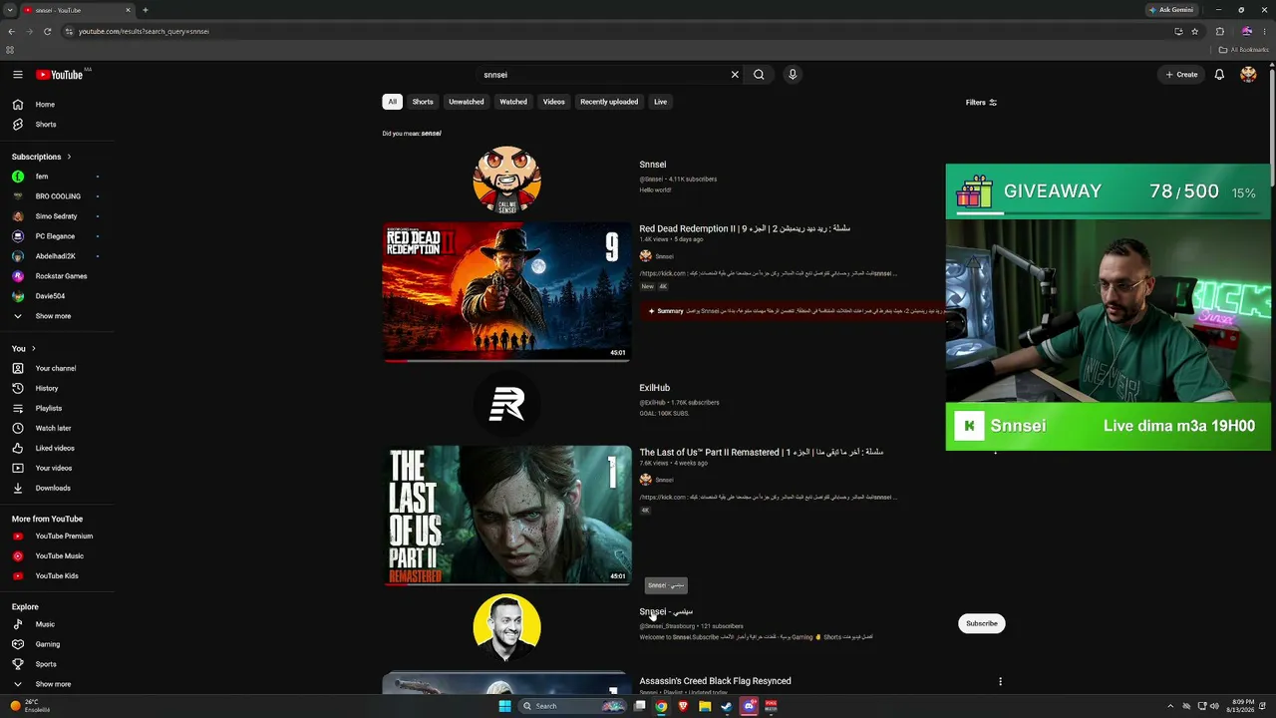This screenshot has height=718, width=1276.
Task: Open the PC Elegance subscription
Action: coord(57,236)
